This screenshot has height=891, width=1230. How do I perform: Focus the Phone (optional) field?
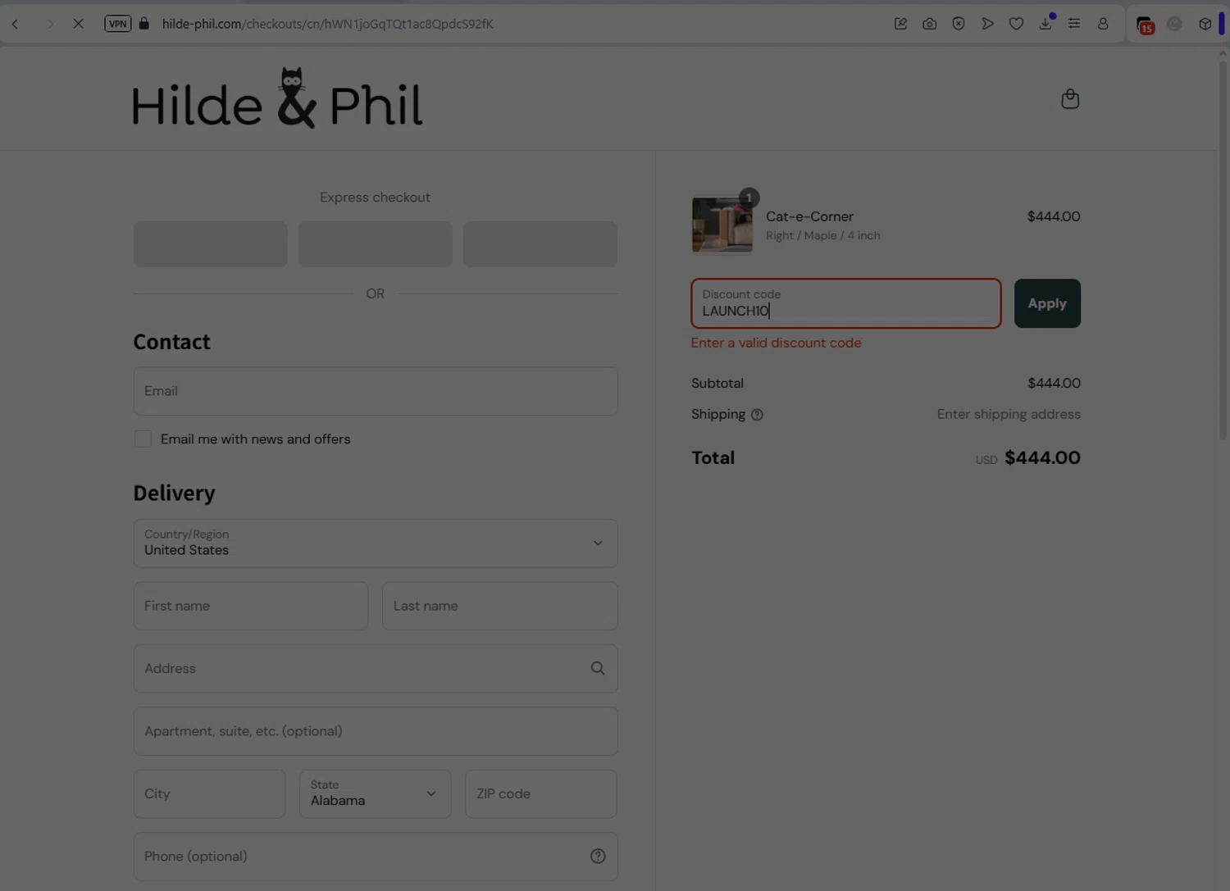376,856
